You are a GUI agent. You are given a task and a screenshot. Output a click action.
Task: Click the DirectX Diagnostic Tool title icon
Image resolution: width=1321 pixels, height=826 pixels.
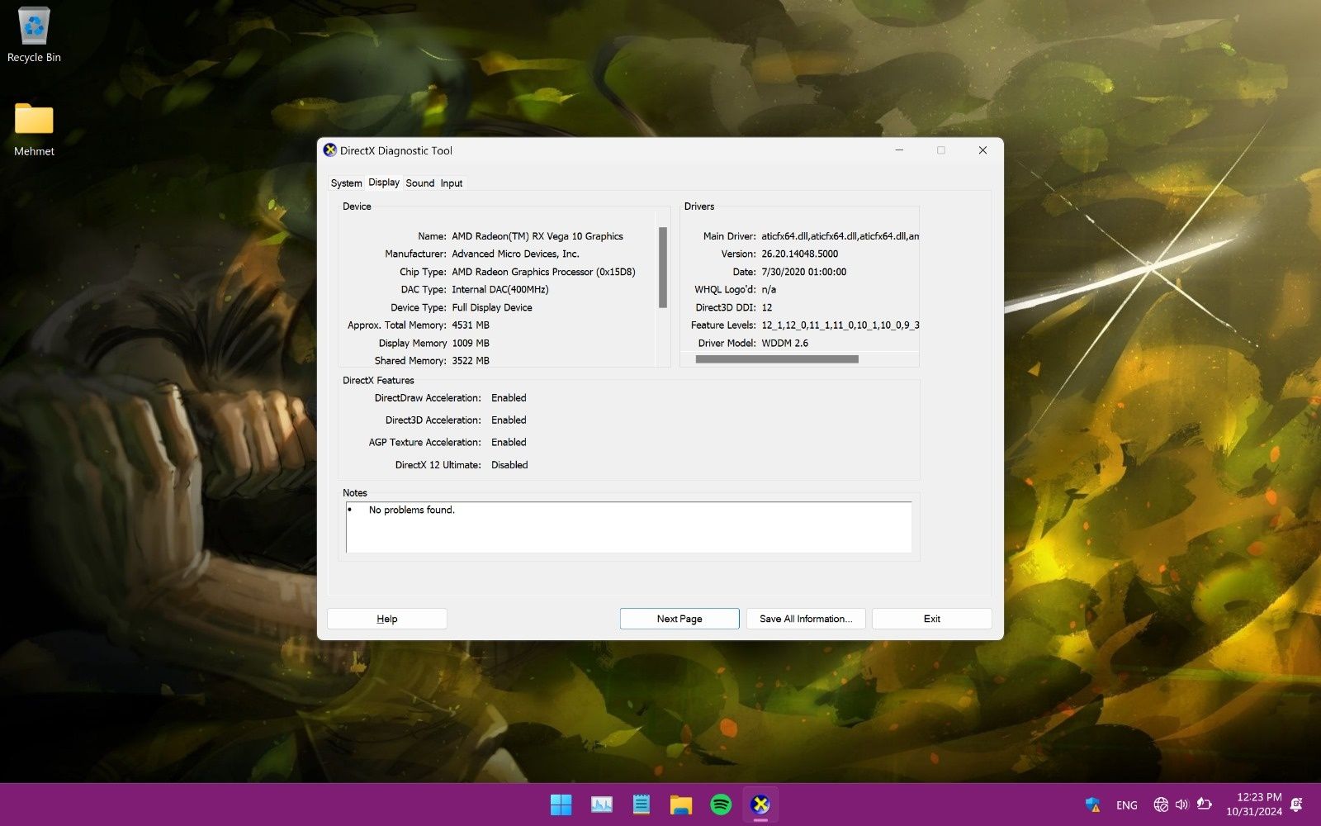pyautogui.click(x=330, y=150)
